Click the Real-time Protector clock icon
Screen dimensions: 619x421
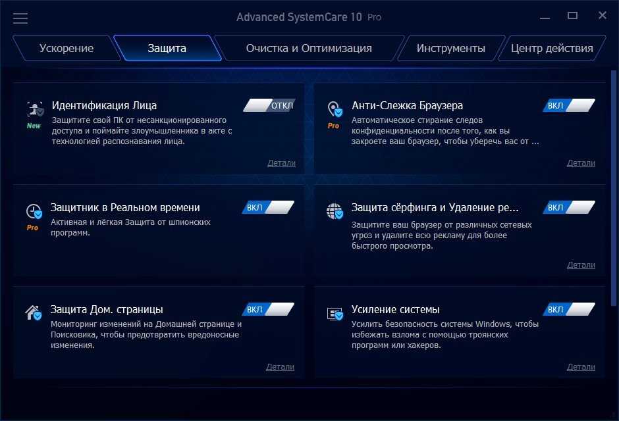click(x=34, y=211)
